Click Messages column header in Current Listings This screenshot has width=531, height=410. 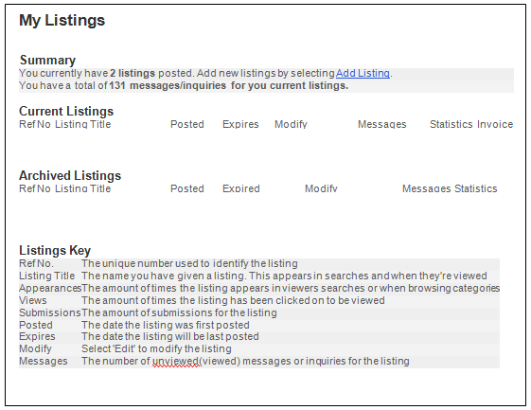[x=382, y=124]
